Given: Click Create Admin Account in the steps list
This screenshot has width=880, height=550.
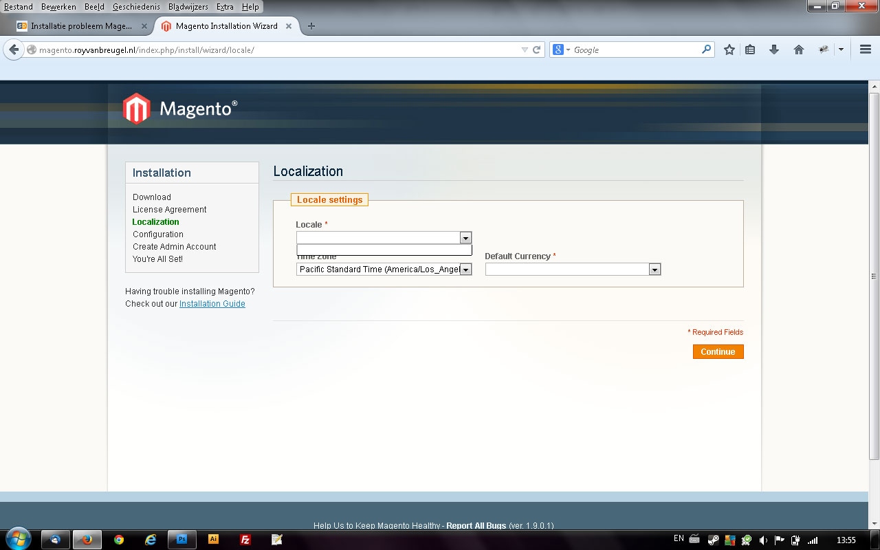Looking at the screenshot, I should pos(175,247).
